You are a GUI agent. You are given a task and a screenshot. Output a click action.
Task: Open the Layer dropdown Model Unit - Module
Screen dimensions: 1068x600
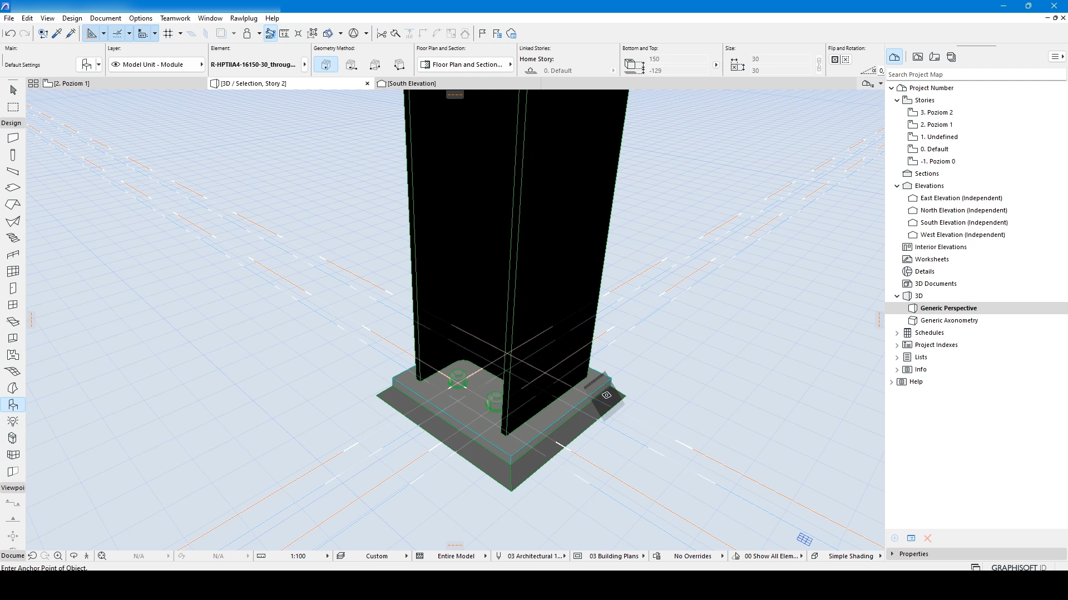click(157, 65)
